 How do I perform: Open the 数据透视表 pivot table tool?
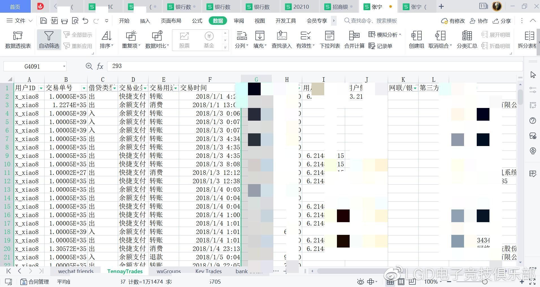click(18, 39)
